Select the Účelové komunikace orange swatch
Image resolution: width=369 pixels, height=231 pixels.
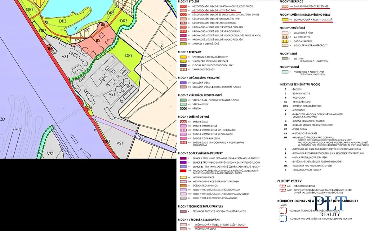183,185
